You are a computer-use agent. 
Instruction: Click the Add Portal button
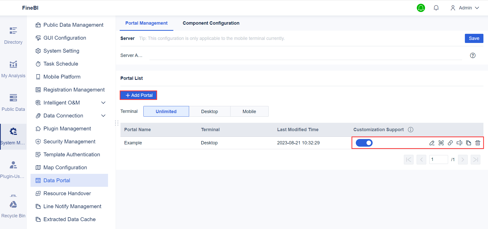click(138, 95)
